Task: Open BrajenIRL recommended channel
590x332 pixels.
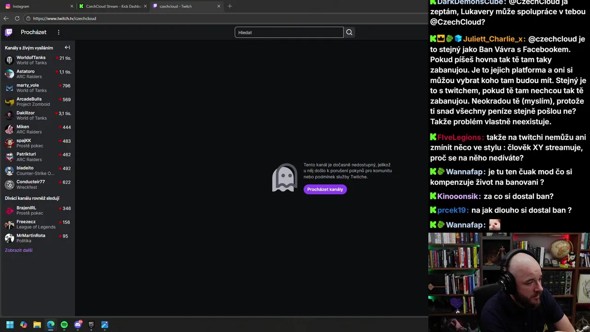Action: click(x=37, y=211)
